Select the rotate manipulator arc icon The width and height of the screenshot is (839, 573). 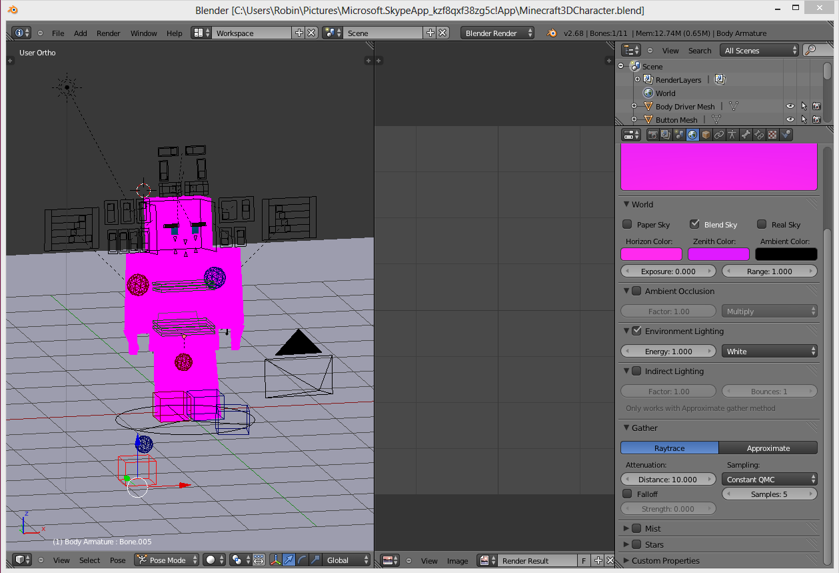point(302,560)
